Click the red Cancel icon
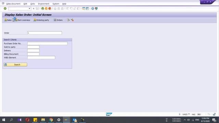219x123 pixels. click(50, 9)
